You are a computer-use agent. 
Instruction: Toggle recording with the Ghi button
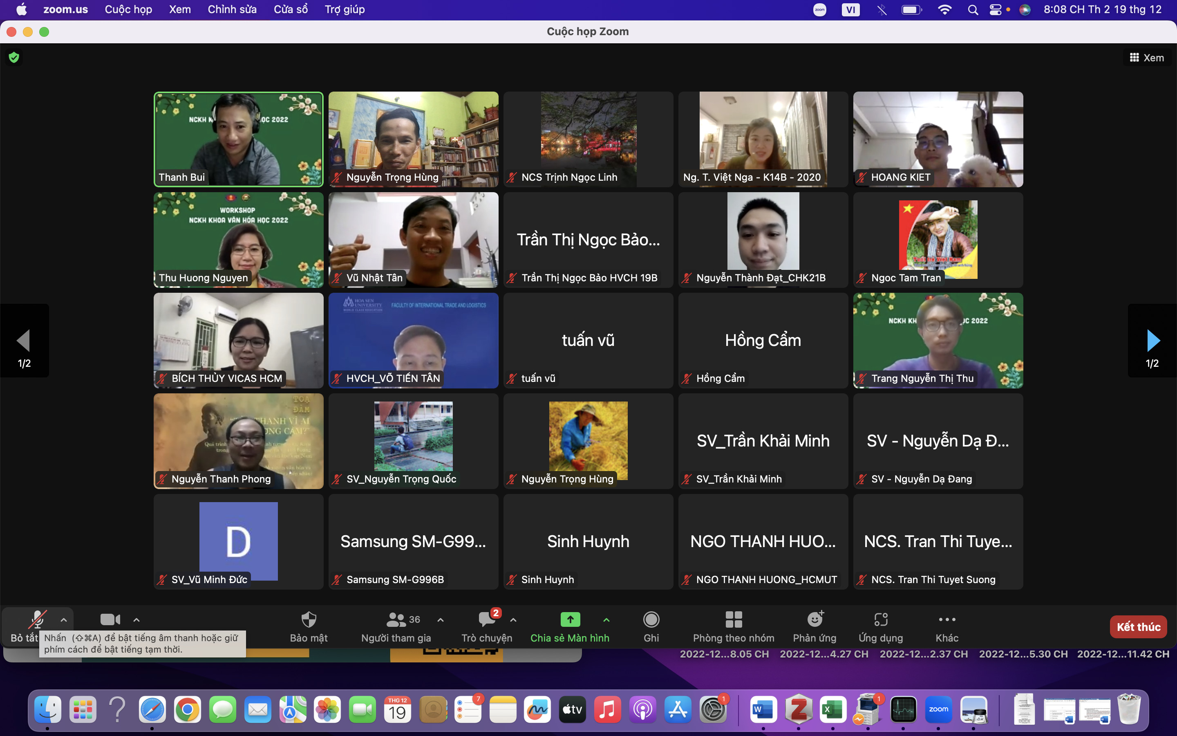[651, 626]
